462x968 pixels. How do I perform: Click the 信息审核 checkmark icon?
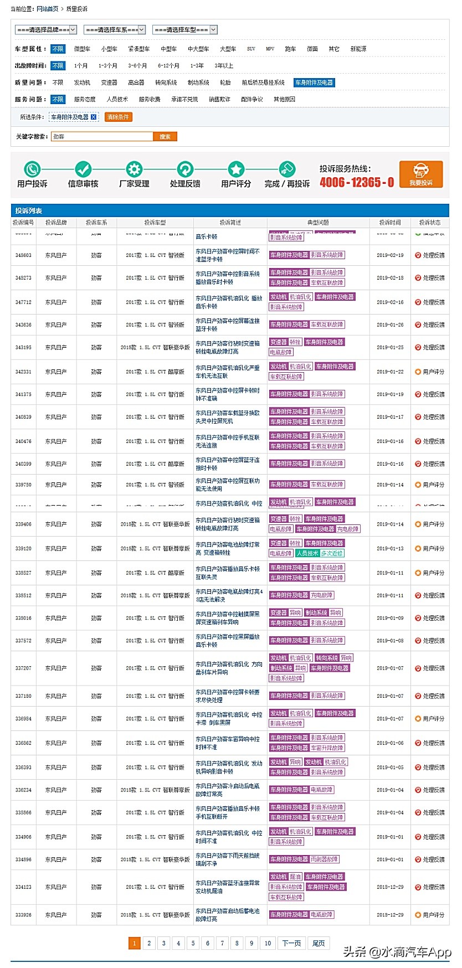point(83,169)
